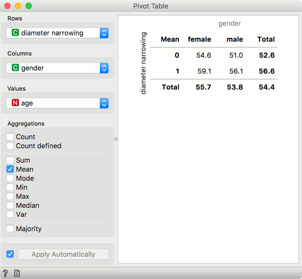
Task: Open the Rows diameter narrowing dropdown
Action: tap(57, 33)
